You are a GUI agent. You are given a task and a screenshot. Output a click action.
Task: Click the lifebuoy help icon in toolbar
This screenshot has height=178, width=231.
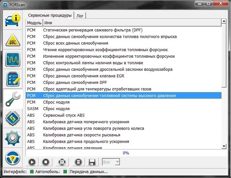coord(62,162)
